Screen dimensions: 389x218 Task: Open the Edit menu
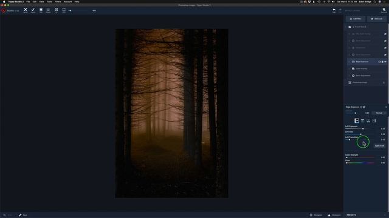pos(35,2)
